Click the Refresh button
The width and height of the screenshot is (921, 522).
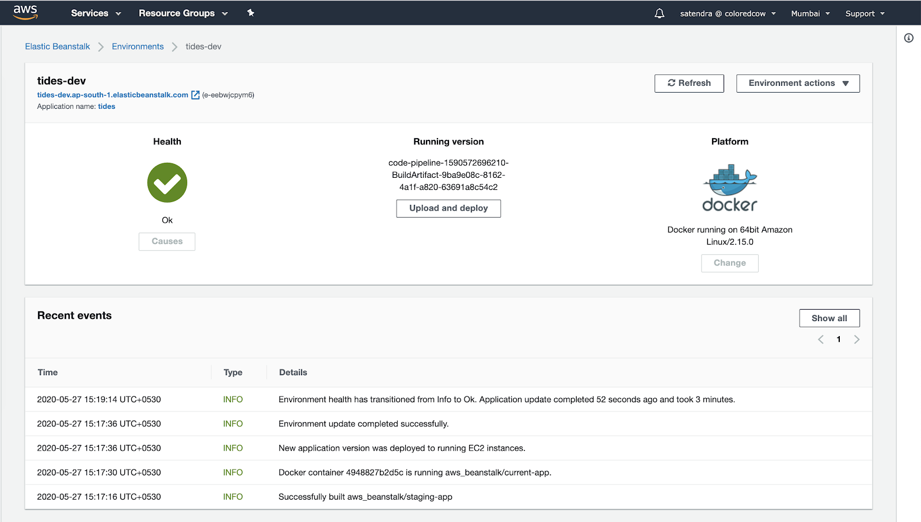point(689,83)
